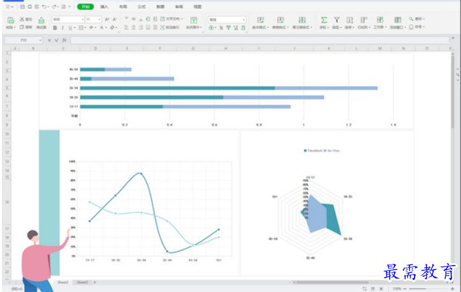Expand the borders dropdown arrow
Image resolution: width=461 pixels, height=292 pixels.
click(85, 27)
